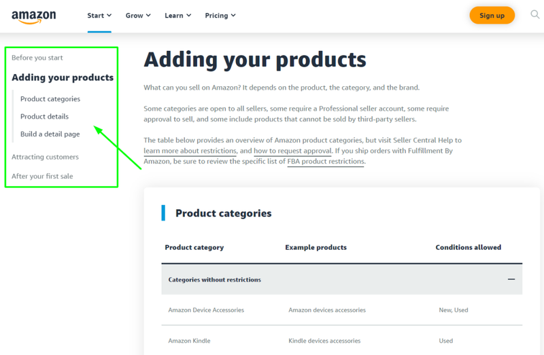Click the Sign up button
This screenshot has width=544, height=355.
(x=492, y=15)
